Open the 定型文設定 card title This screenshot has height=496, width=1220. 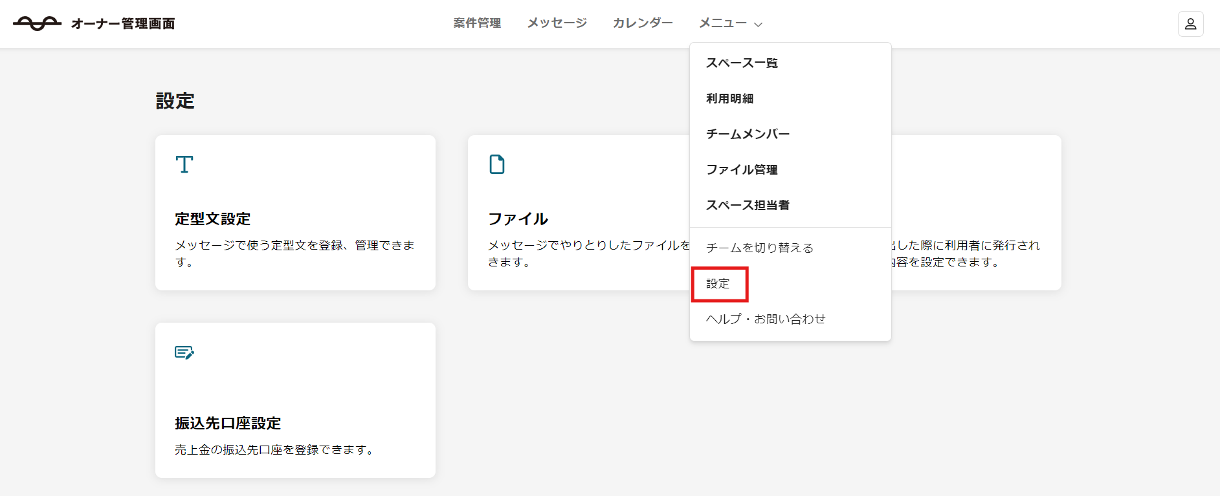coord(212,219)
